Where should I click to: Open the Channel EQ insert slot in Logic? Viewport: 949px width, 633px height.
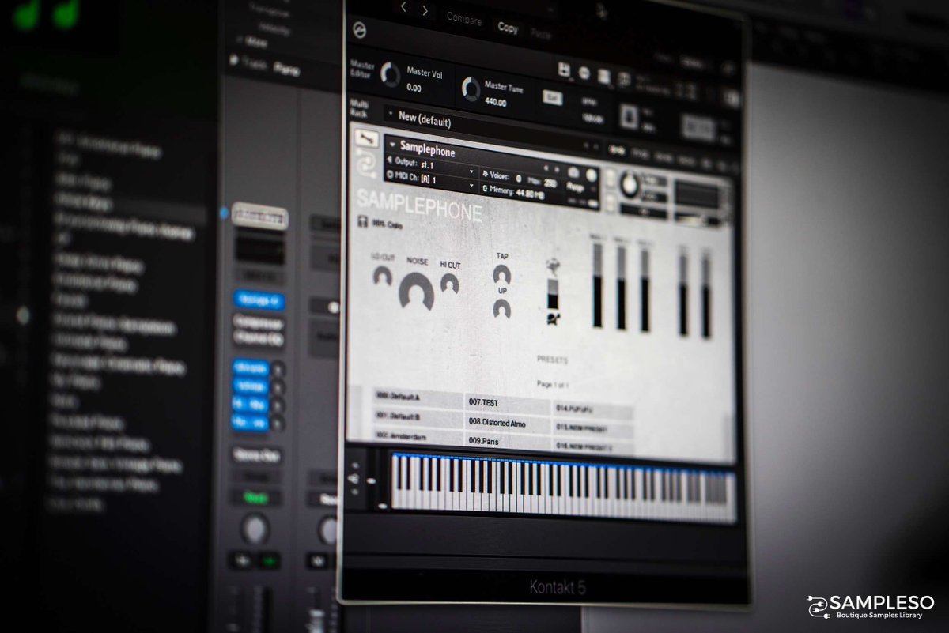(x=259, y=339)
